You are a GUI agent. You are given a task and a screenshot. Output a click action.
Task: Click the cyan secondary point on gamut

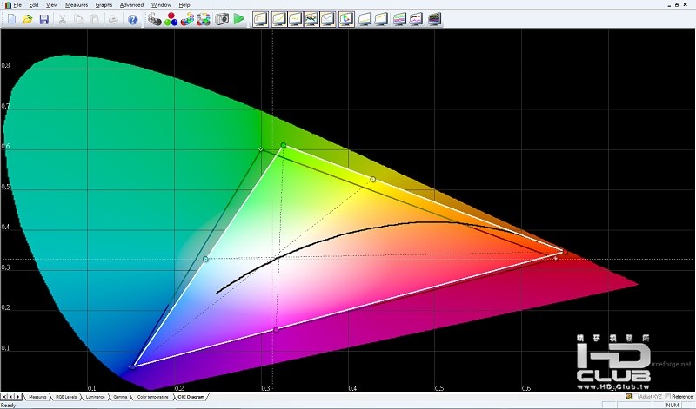click(x=205, y=259)
